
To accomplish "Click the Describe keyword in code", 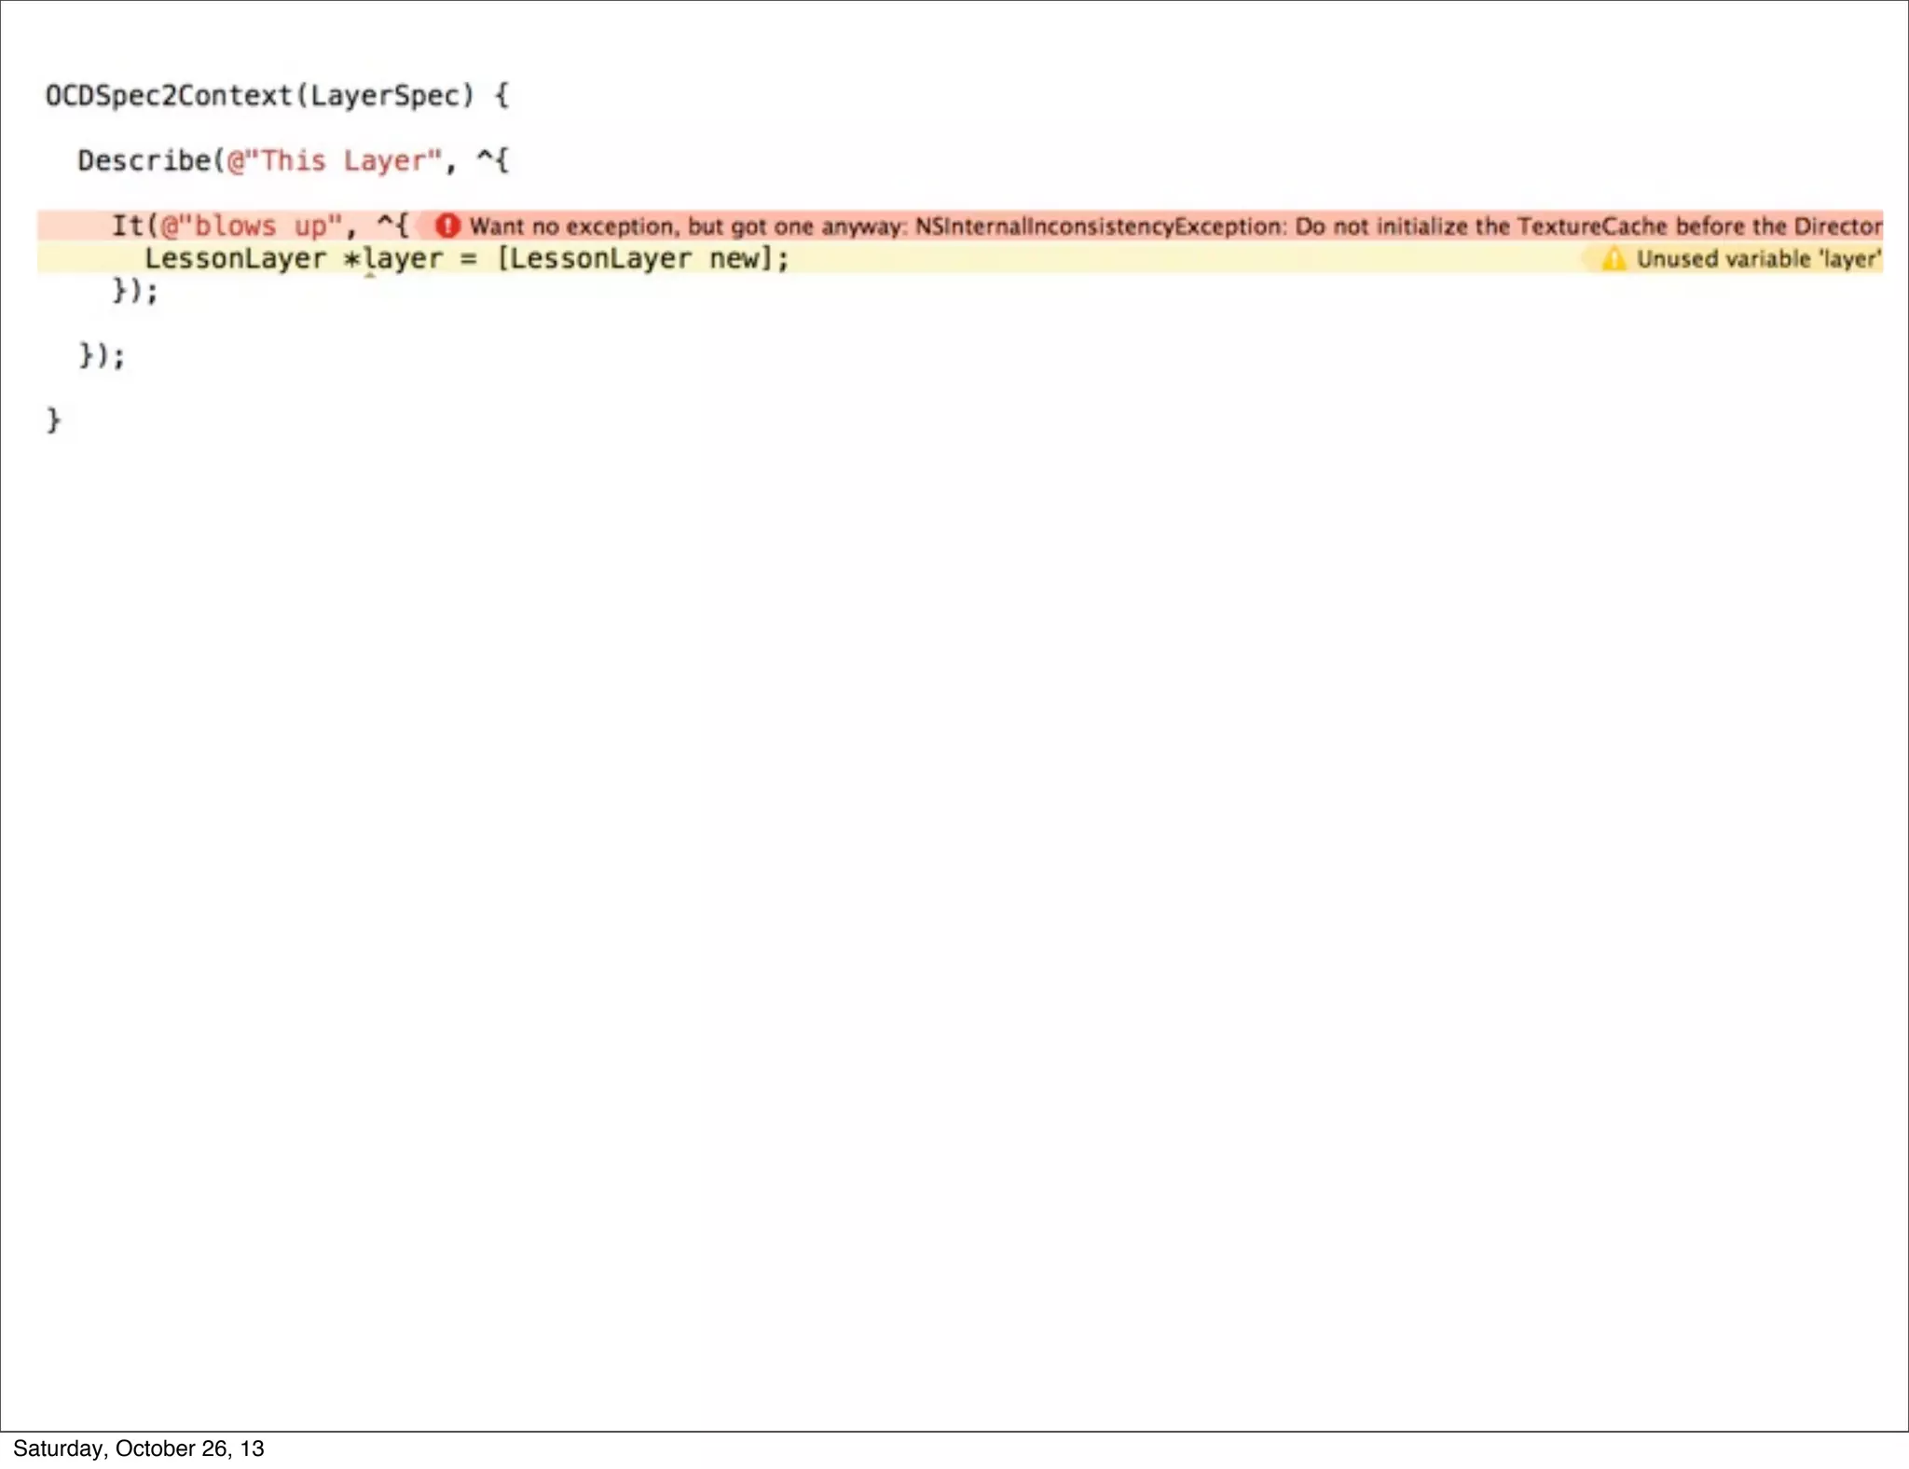I will tap(144, 160).
